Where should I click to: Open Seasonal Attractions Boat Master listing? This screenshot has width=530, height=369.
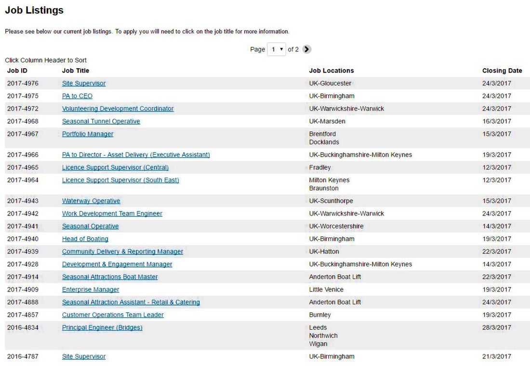pos(110,277)
